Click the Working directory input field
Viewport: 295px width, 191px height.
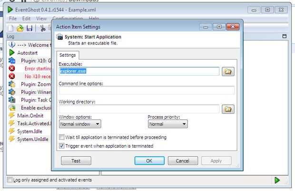(x=139, y=109)
